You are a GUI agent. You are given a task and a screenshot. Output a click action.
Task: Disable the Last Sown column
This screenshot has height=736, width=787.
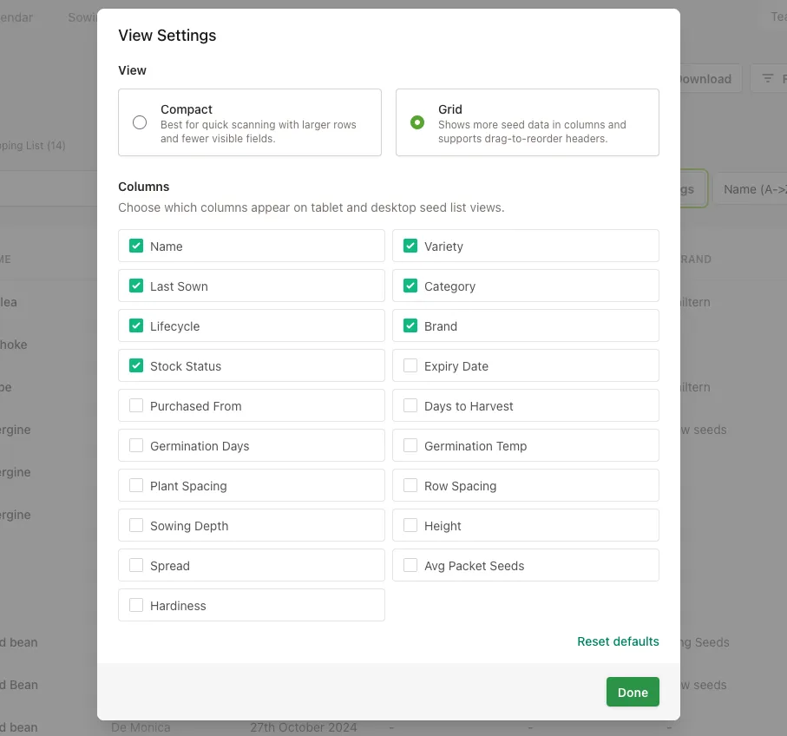coord(136,286)
